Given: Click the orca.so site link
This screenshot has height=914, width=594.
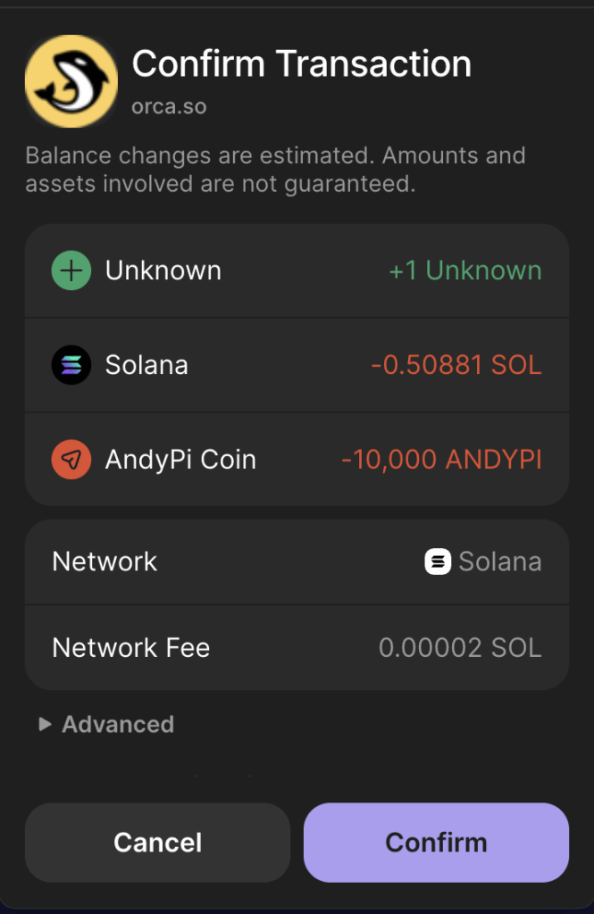Looking at the screenshot, I should point(169,107).
